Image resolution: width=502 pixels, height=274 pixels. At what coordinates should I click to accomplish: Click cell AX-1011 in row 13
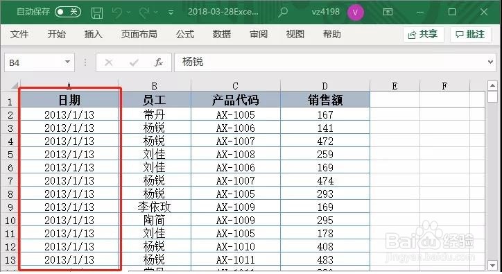click(235, 260)
